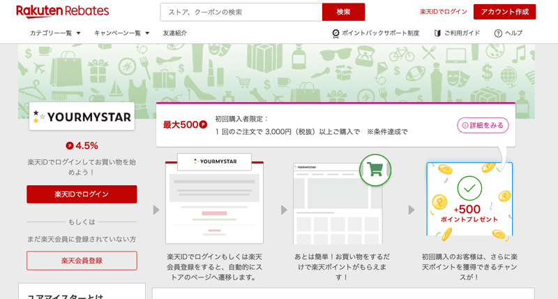558x299 pixels.
Task: Focus the store and coupon search field
Action: (x=241, y=12)
